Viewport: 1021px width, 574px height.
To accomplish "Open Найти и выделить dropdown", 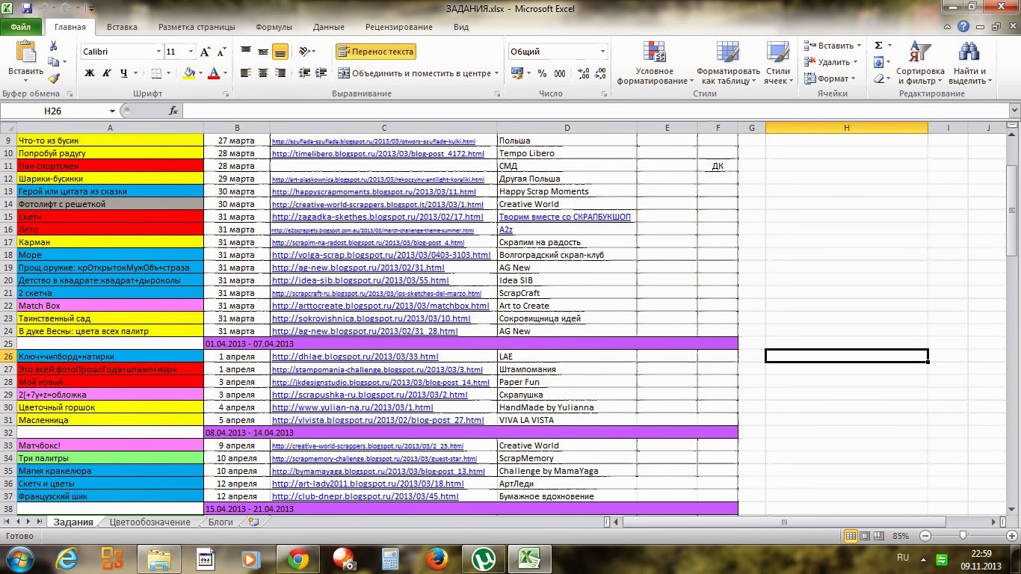I will click(x=970, y=63).
